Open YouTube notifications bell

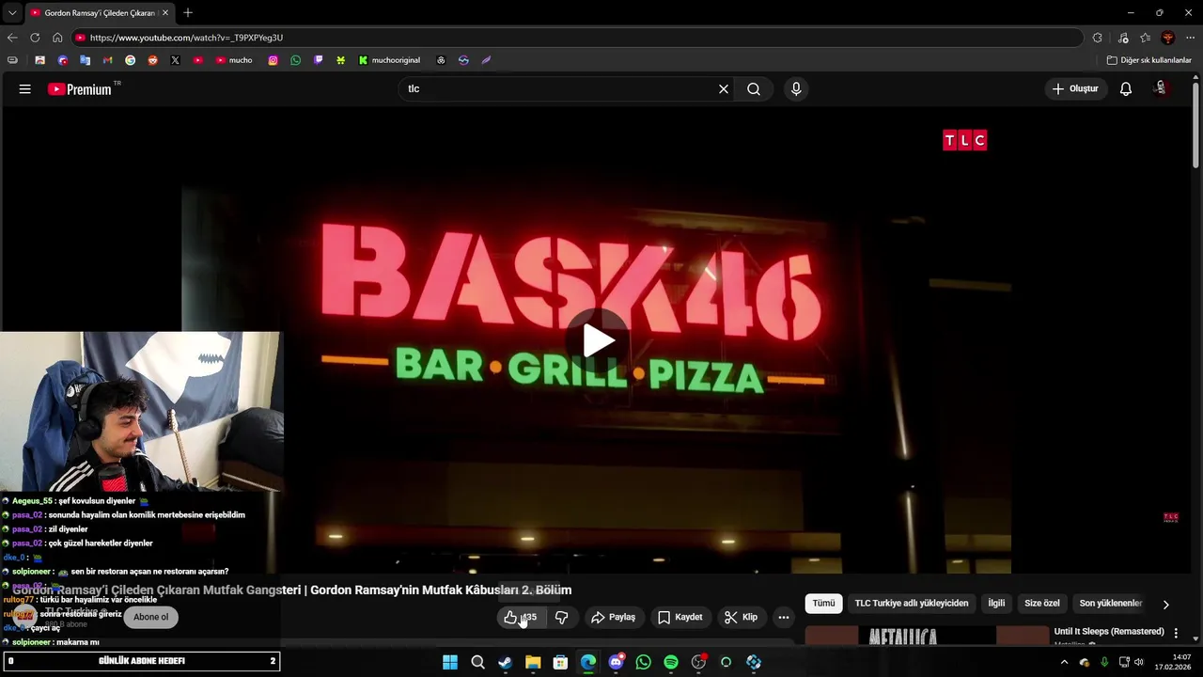coord(1125,88)
